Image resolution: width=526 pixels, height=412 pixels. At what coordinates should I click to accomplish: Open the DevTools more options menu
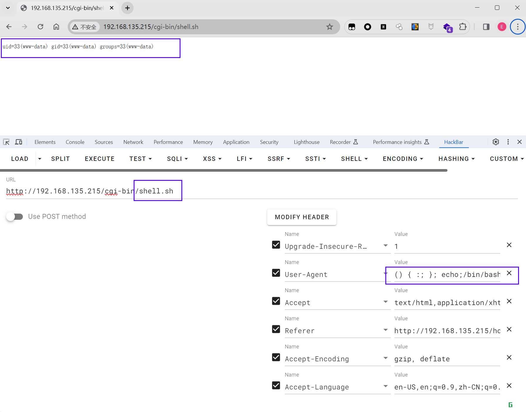pos(508,142)
